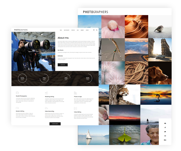The height and width of the screenshot is (151, 181).
Task: Click the PHOTOGRAPHERS logo on gallery page
Action: 95,12
